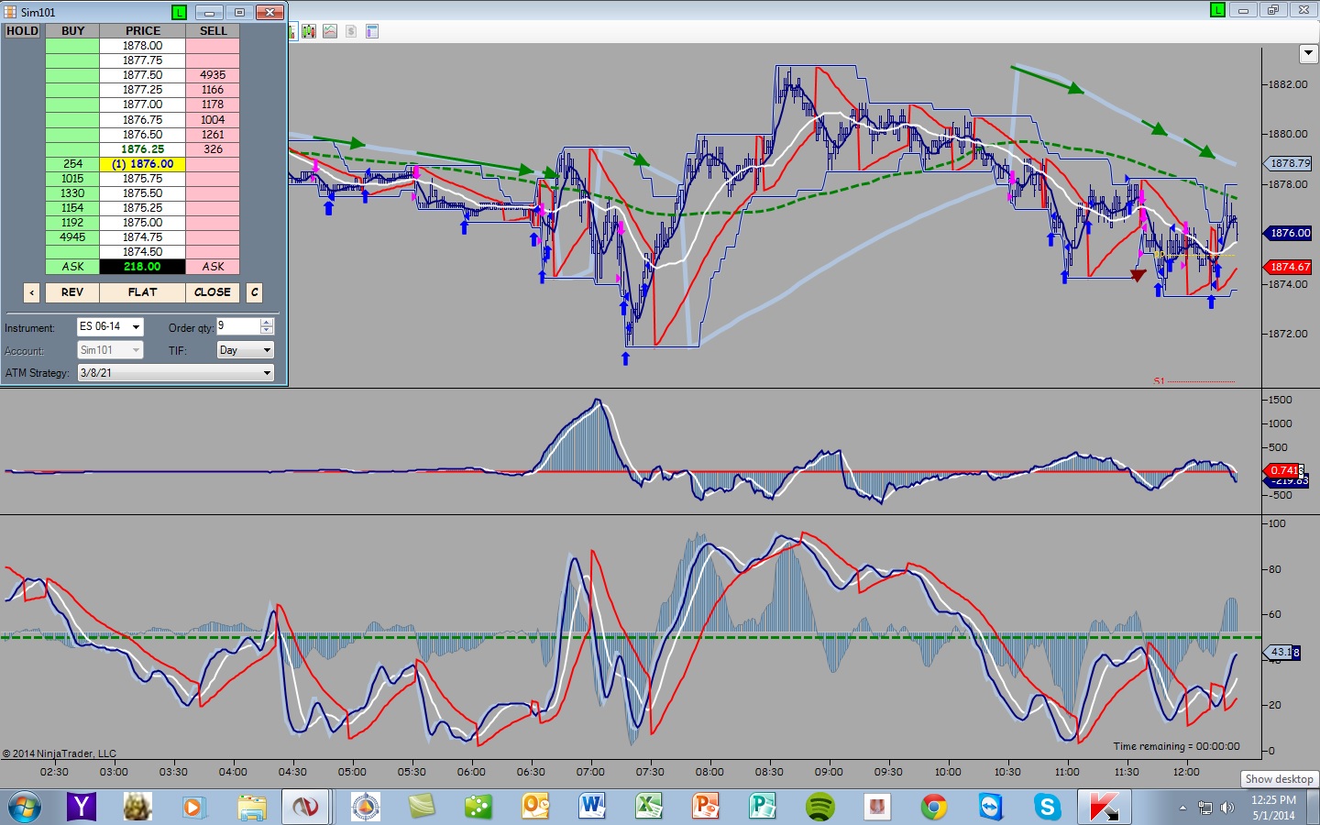
Task: Click the REV button
Action: (x=72, y=292)
